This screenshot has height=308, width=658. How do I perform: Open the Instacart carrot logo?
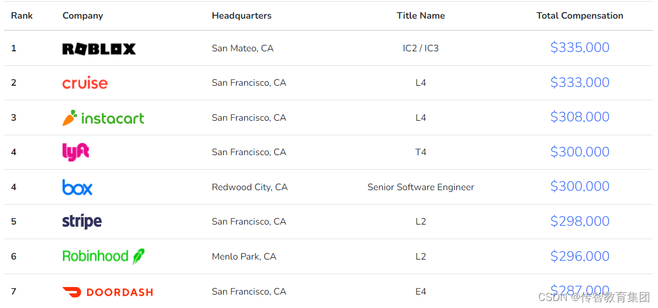pos(103,118)
